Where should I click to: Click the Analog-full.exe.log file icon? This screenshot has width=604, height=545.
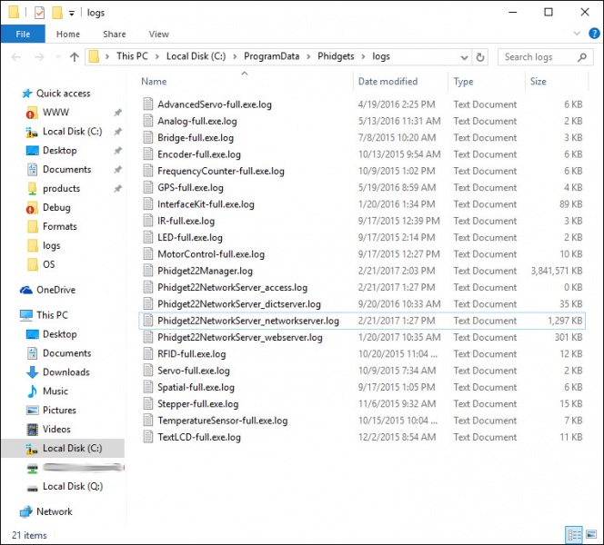point(148,121)
